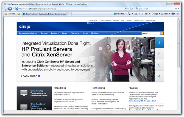The height and width of the screenshot is (117, 184).
Task: Click the Resources link
Action: [150, 20]
